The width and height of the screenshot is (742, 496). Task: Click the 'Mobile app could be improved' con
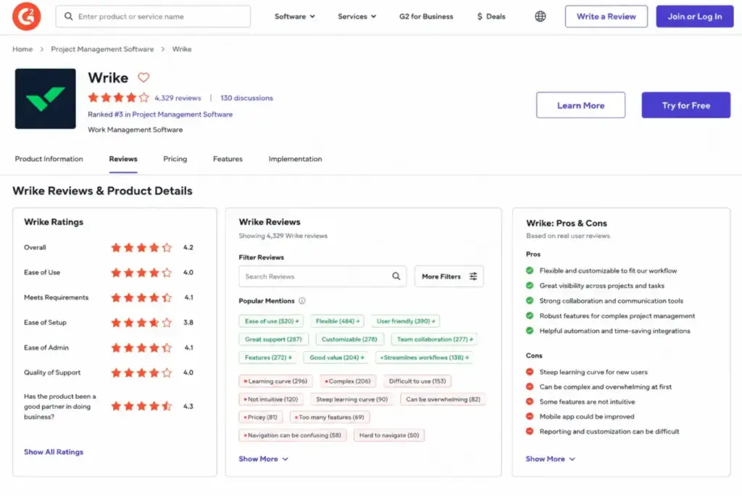(586, 417)
